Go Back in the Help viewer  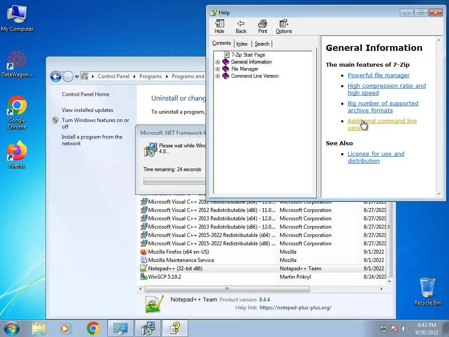(x=241, y=26)
